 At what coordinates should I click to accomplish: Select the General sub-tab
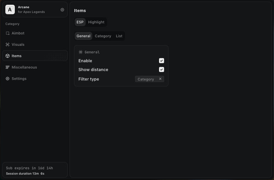coord(83,36)
